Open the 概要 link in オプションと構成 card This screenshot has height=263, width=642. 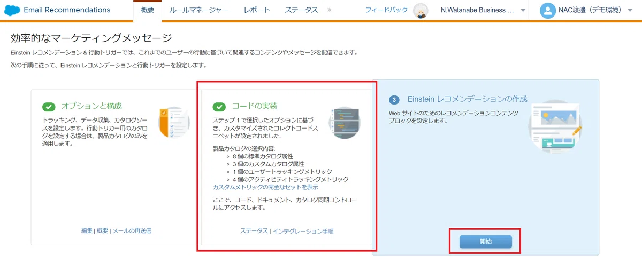[x=103, y=231]
